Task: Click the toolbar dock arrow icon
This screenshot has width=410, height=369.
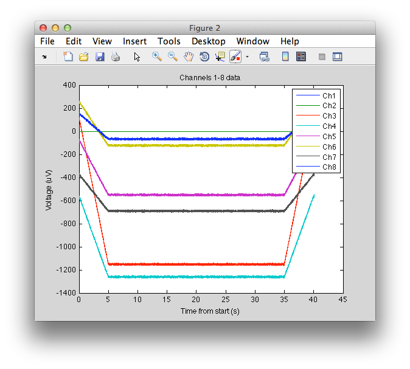Action: [x=44, y=57]
